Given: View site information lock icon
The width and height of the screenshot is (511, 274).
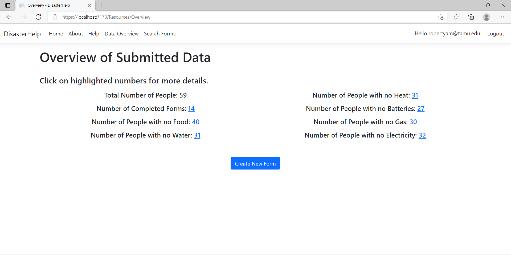Looking at the screenshot, I should 55,17.
